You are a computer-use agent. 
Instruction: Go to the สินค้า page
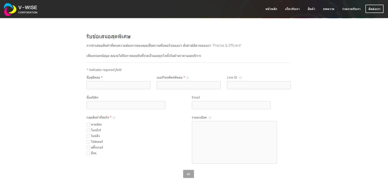(x=311, y=9)
